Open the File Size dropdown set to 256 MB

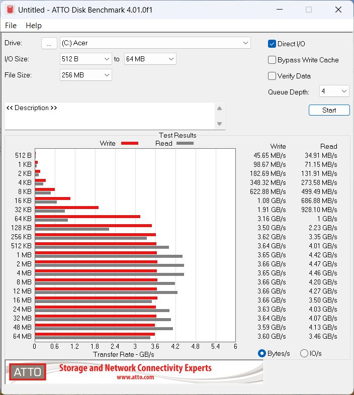(x=85, y=75)
